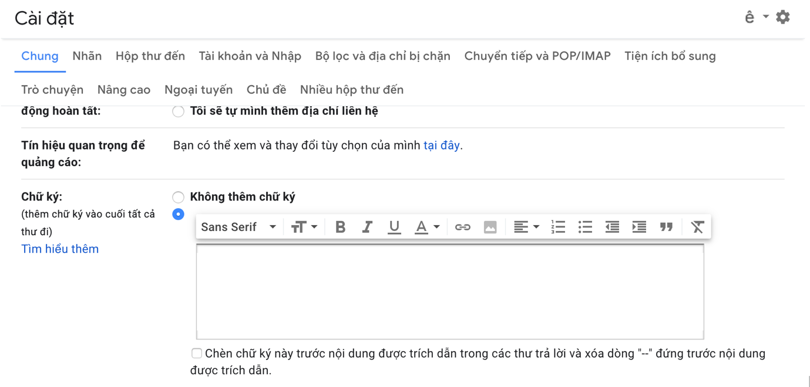This screenshot has height=387, width=810.
Task: Switch to the Chủ đề tab
Action: (266, 90)
